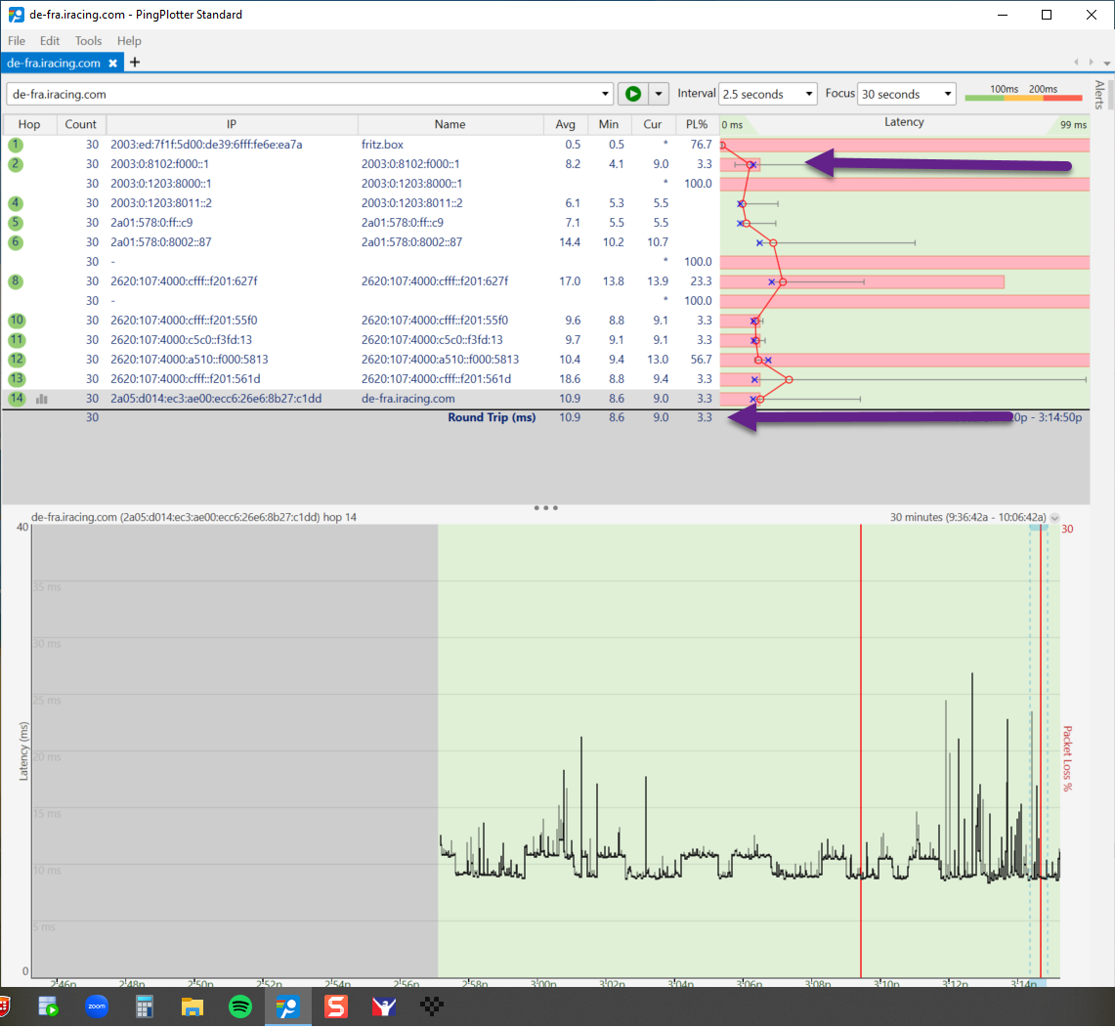Open the Snagit taskbar icon
The height and width of the screenshot is (1028, 1115).
(336, 1007)
